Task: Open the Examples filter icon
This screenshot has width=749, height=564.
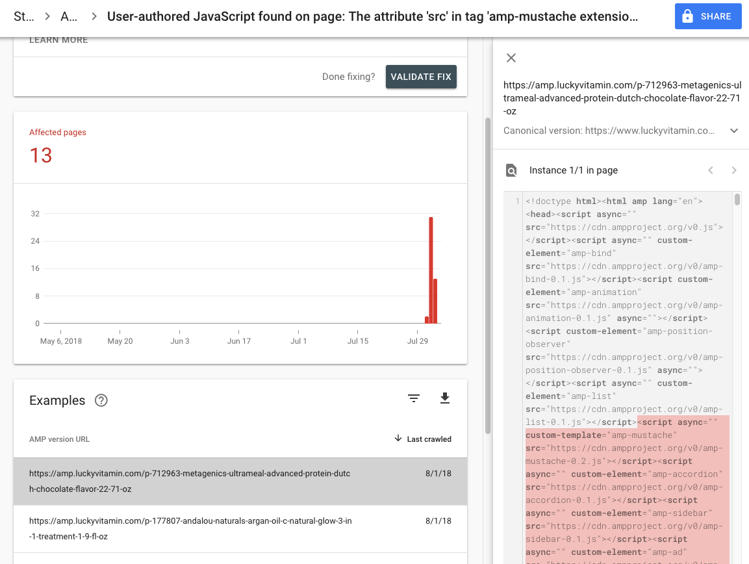Action: point(414,398)
